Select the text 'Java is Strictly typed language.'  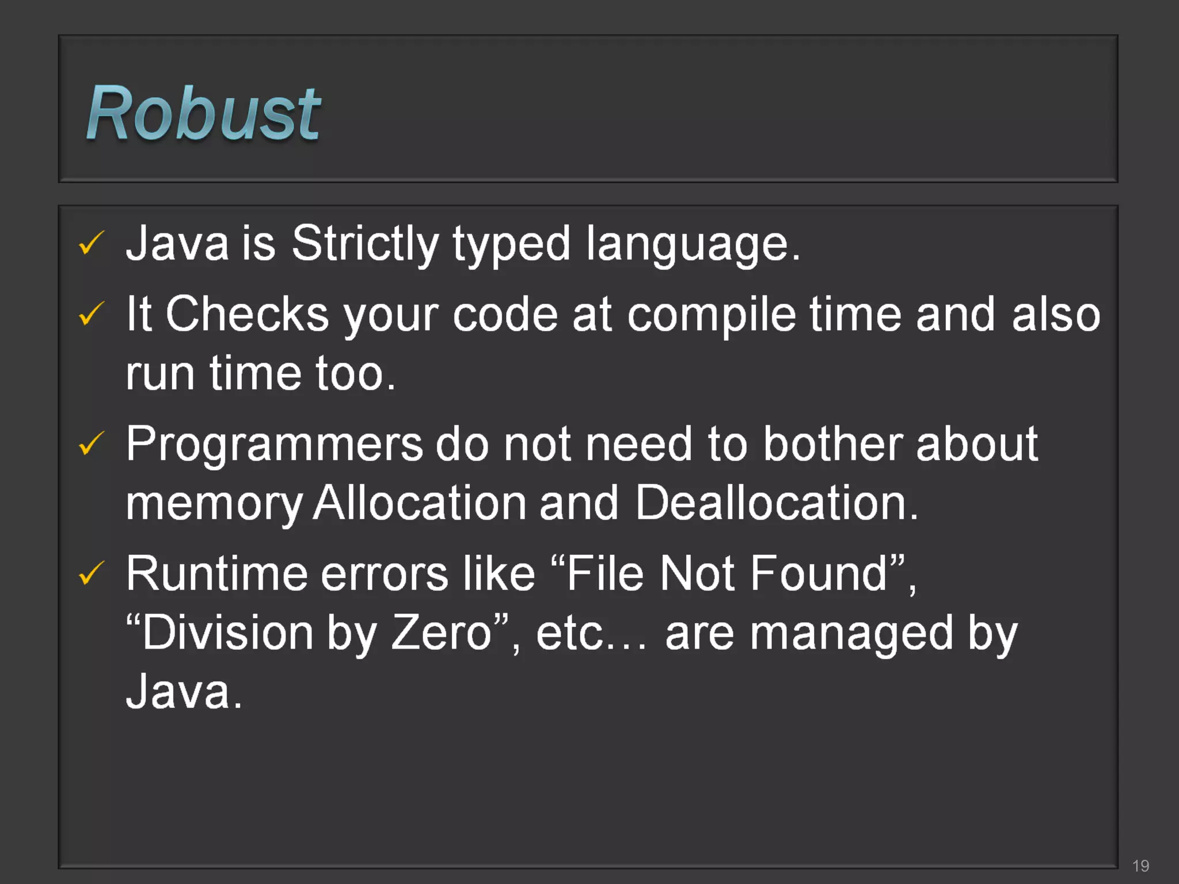pyautogui.click(x=463, y=245)
